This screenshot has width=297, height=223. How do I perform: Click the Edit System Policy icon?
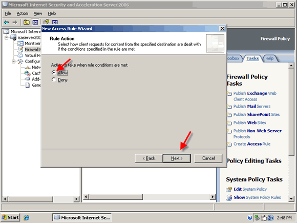click(229, 189)
